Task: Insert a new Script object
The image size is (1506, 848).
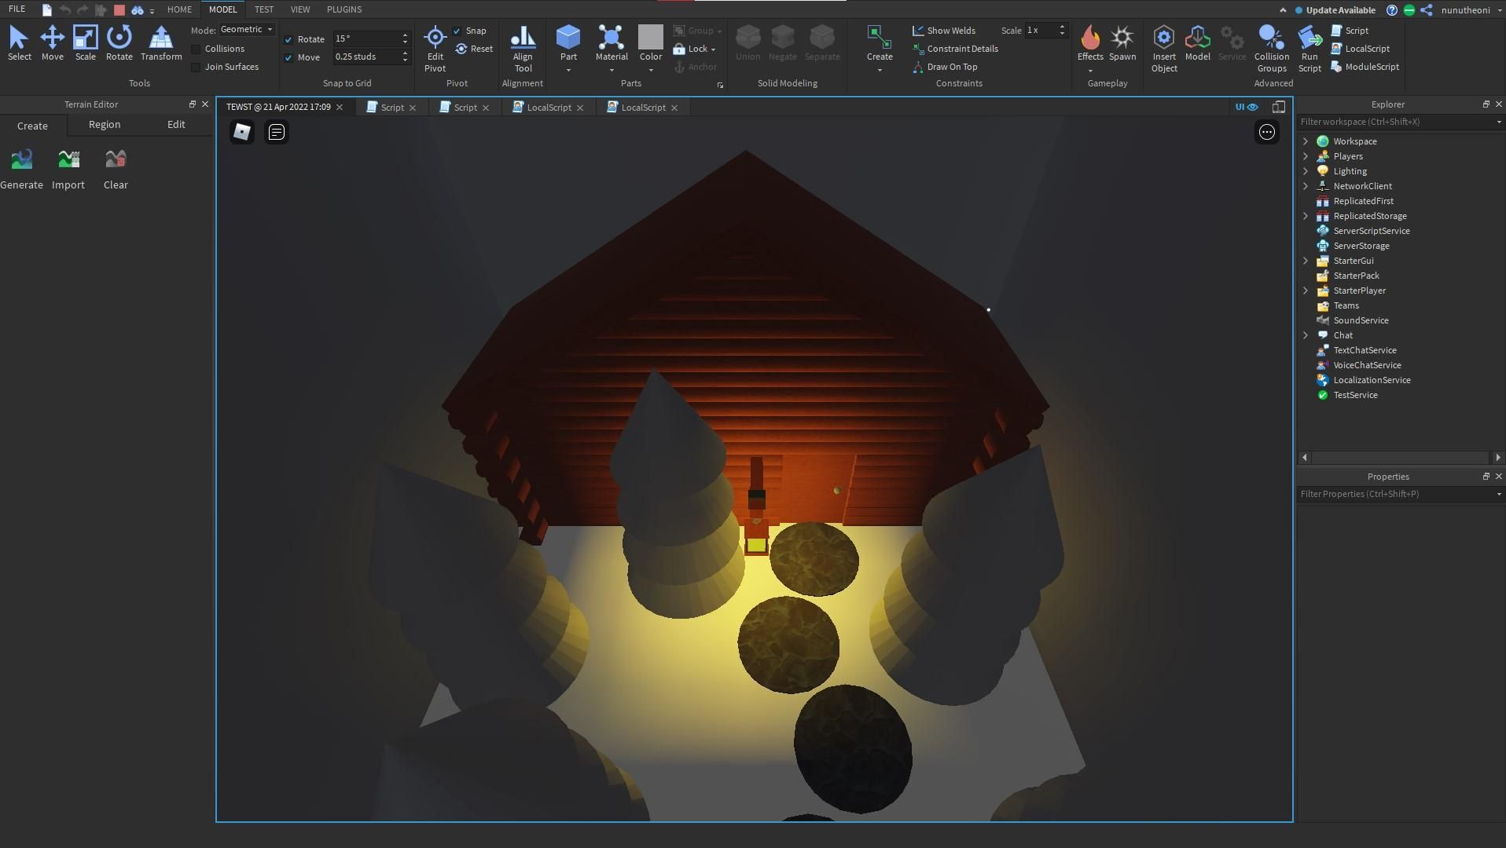Action: click(x=1352, y=30)
